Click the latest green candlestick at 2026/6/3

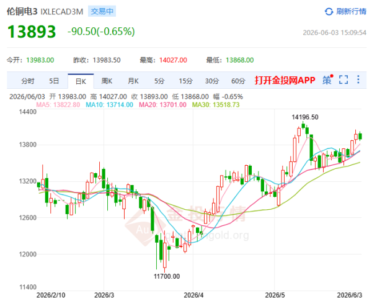coord(360,136)
